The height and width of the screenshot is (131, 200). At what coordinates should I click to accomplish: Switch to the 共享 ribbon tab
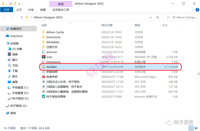pos(31,10)
